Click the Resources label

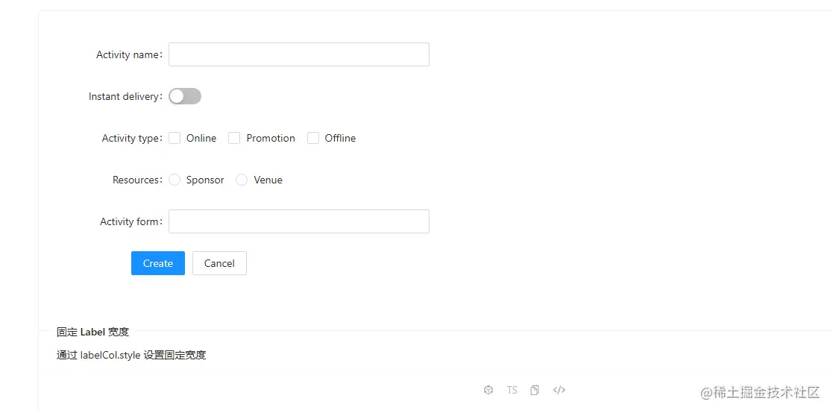coord(136,180)
